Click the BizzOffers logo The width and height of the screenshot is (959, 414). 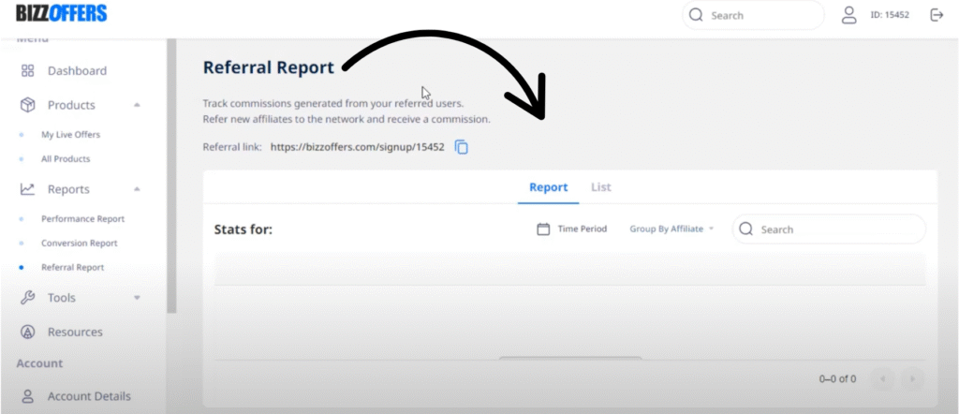click(62, 13)
